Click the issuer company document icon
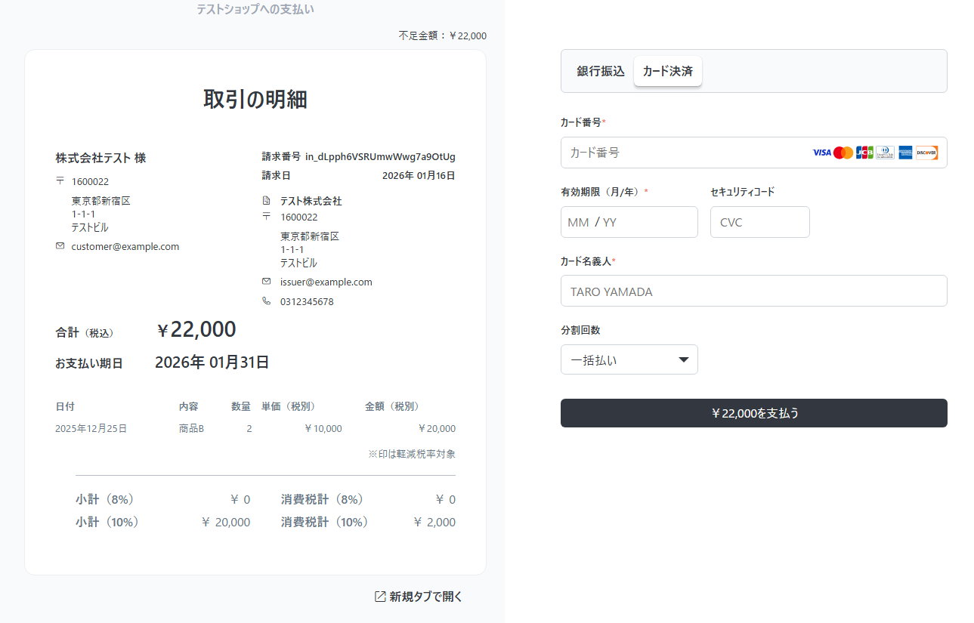This screenshot has height=623, width=974. tap(266, 201)
